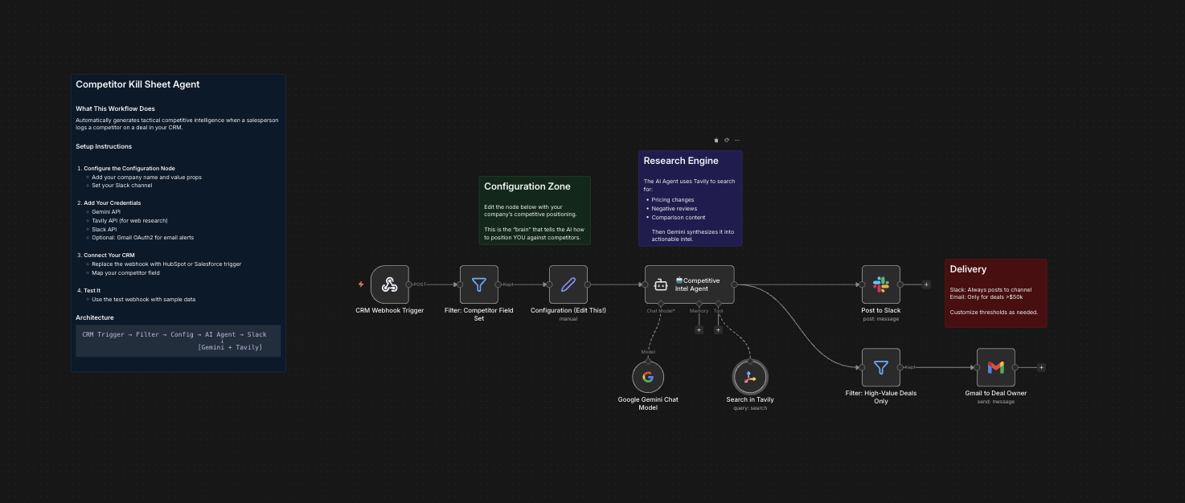Click the Gmail icon on Gmail to Deal Owner

(996, 367)
